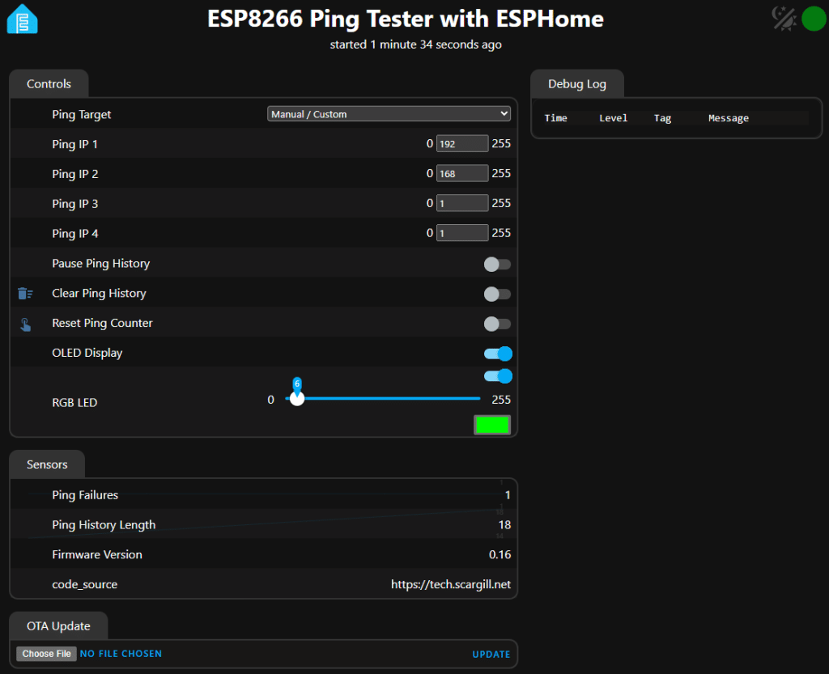The height and width of the screenshot is (674, 829).
Task: Click the Time column header in Debug Log
Action: (555, 118)
